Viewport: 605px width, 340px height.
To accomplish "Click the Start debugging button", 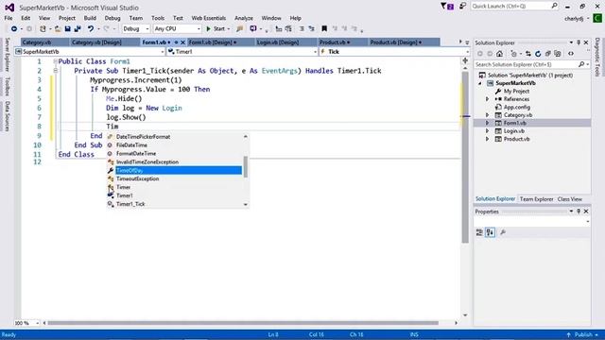I will coord(216,29).
